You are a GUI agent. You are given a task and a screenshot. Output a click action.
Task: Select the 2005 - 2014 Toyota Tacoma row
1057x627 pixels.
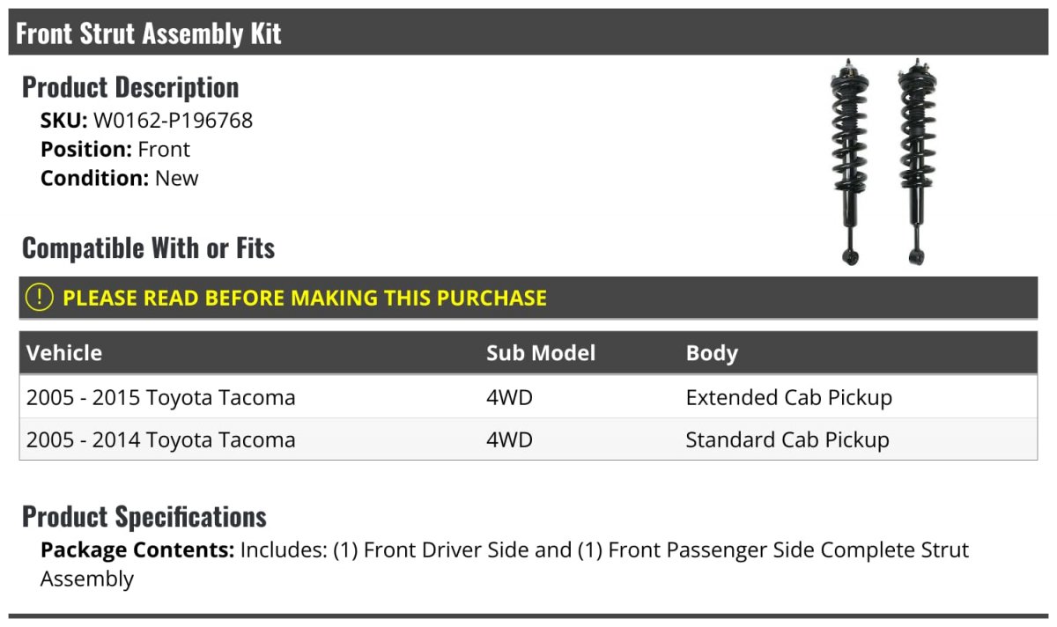click(x=161, y=439)
